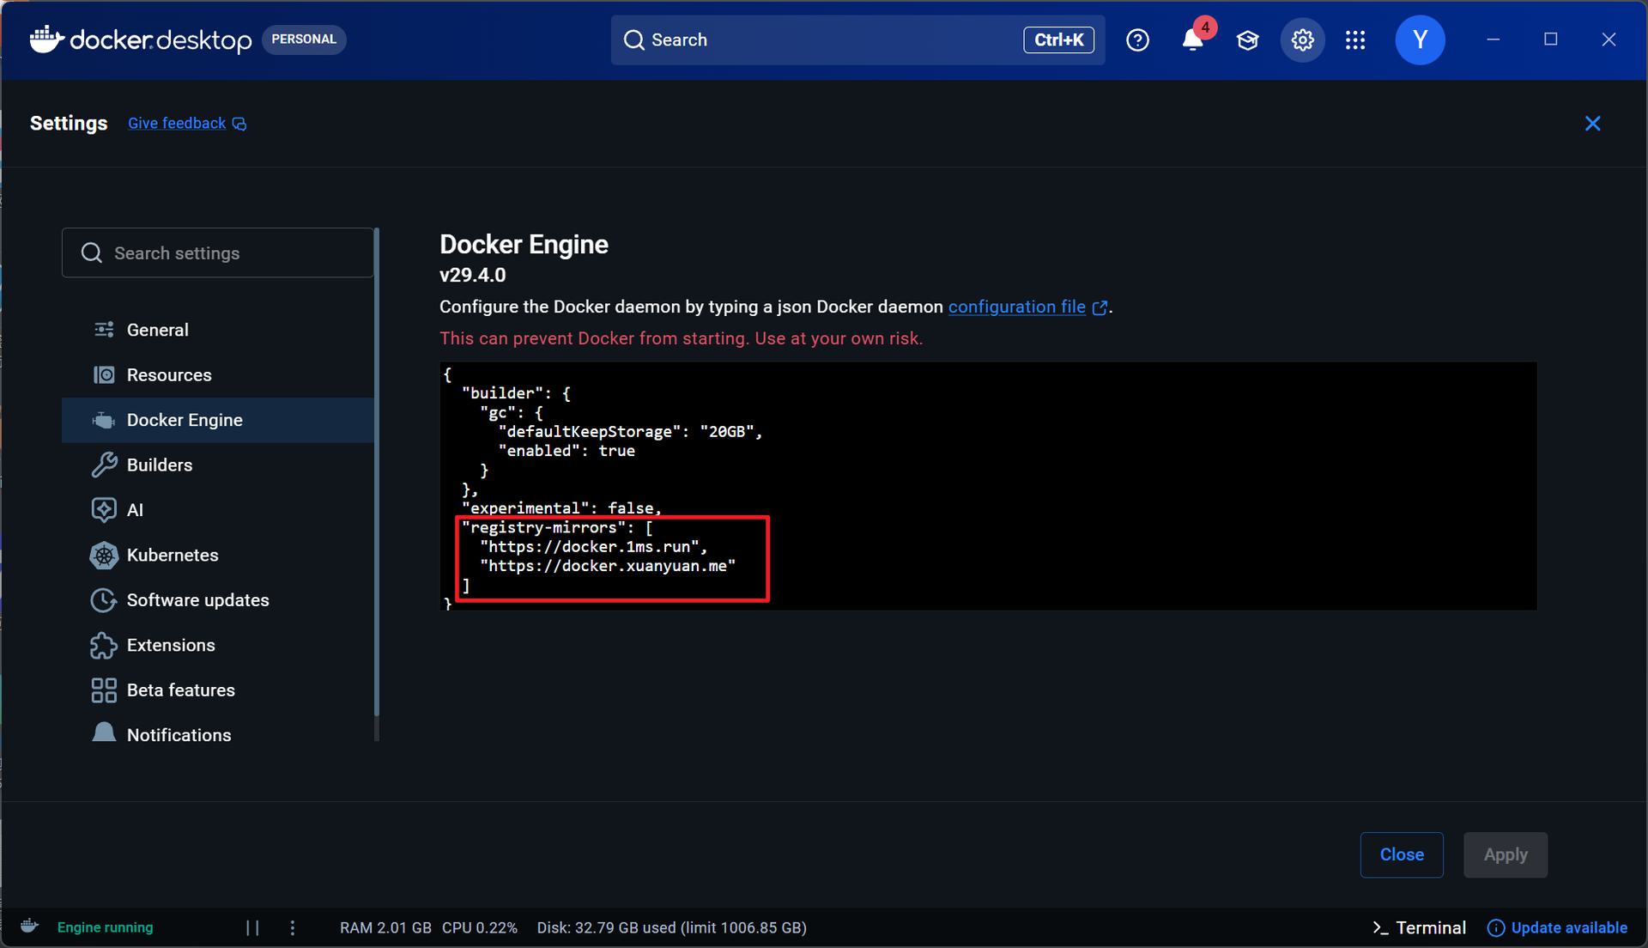This screenshot has height=948, width=1648.
Task: Click the feedback icon beside Give feedback
Action: coord(239,125)
